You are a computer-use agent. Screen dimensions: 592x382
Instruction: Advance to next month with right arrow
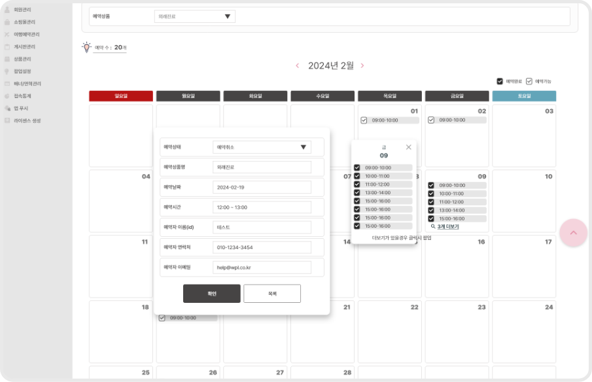click(x=362, y=65)
